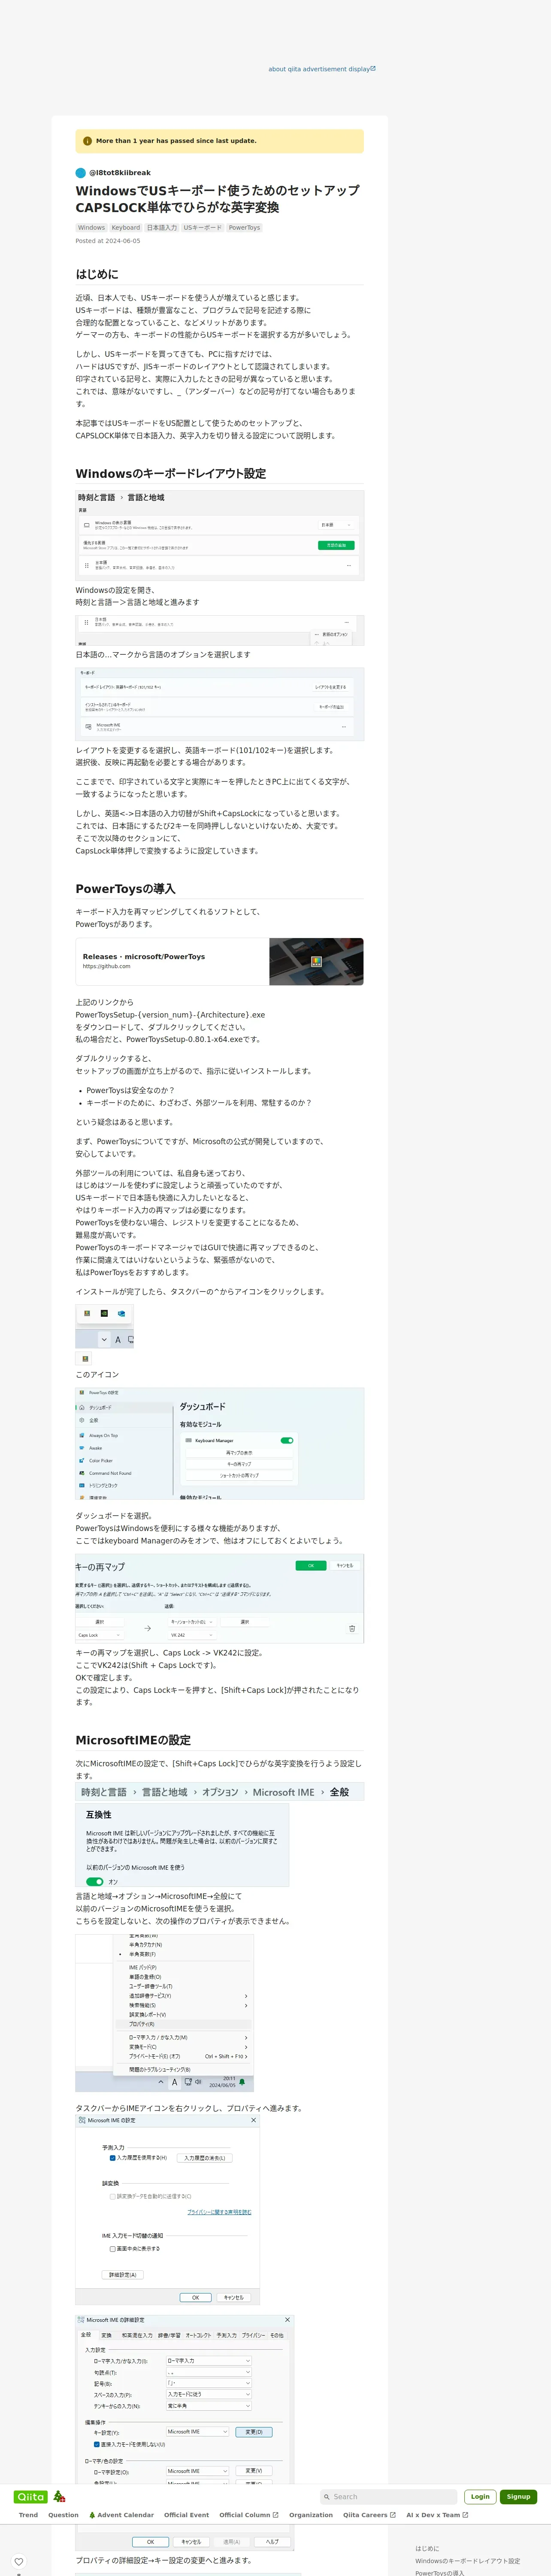The image size is (551, 2576).
Task: Open the キー設定 Microsoft IME combo box
Action: coord(197,2432)
